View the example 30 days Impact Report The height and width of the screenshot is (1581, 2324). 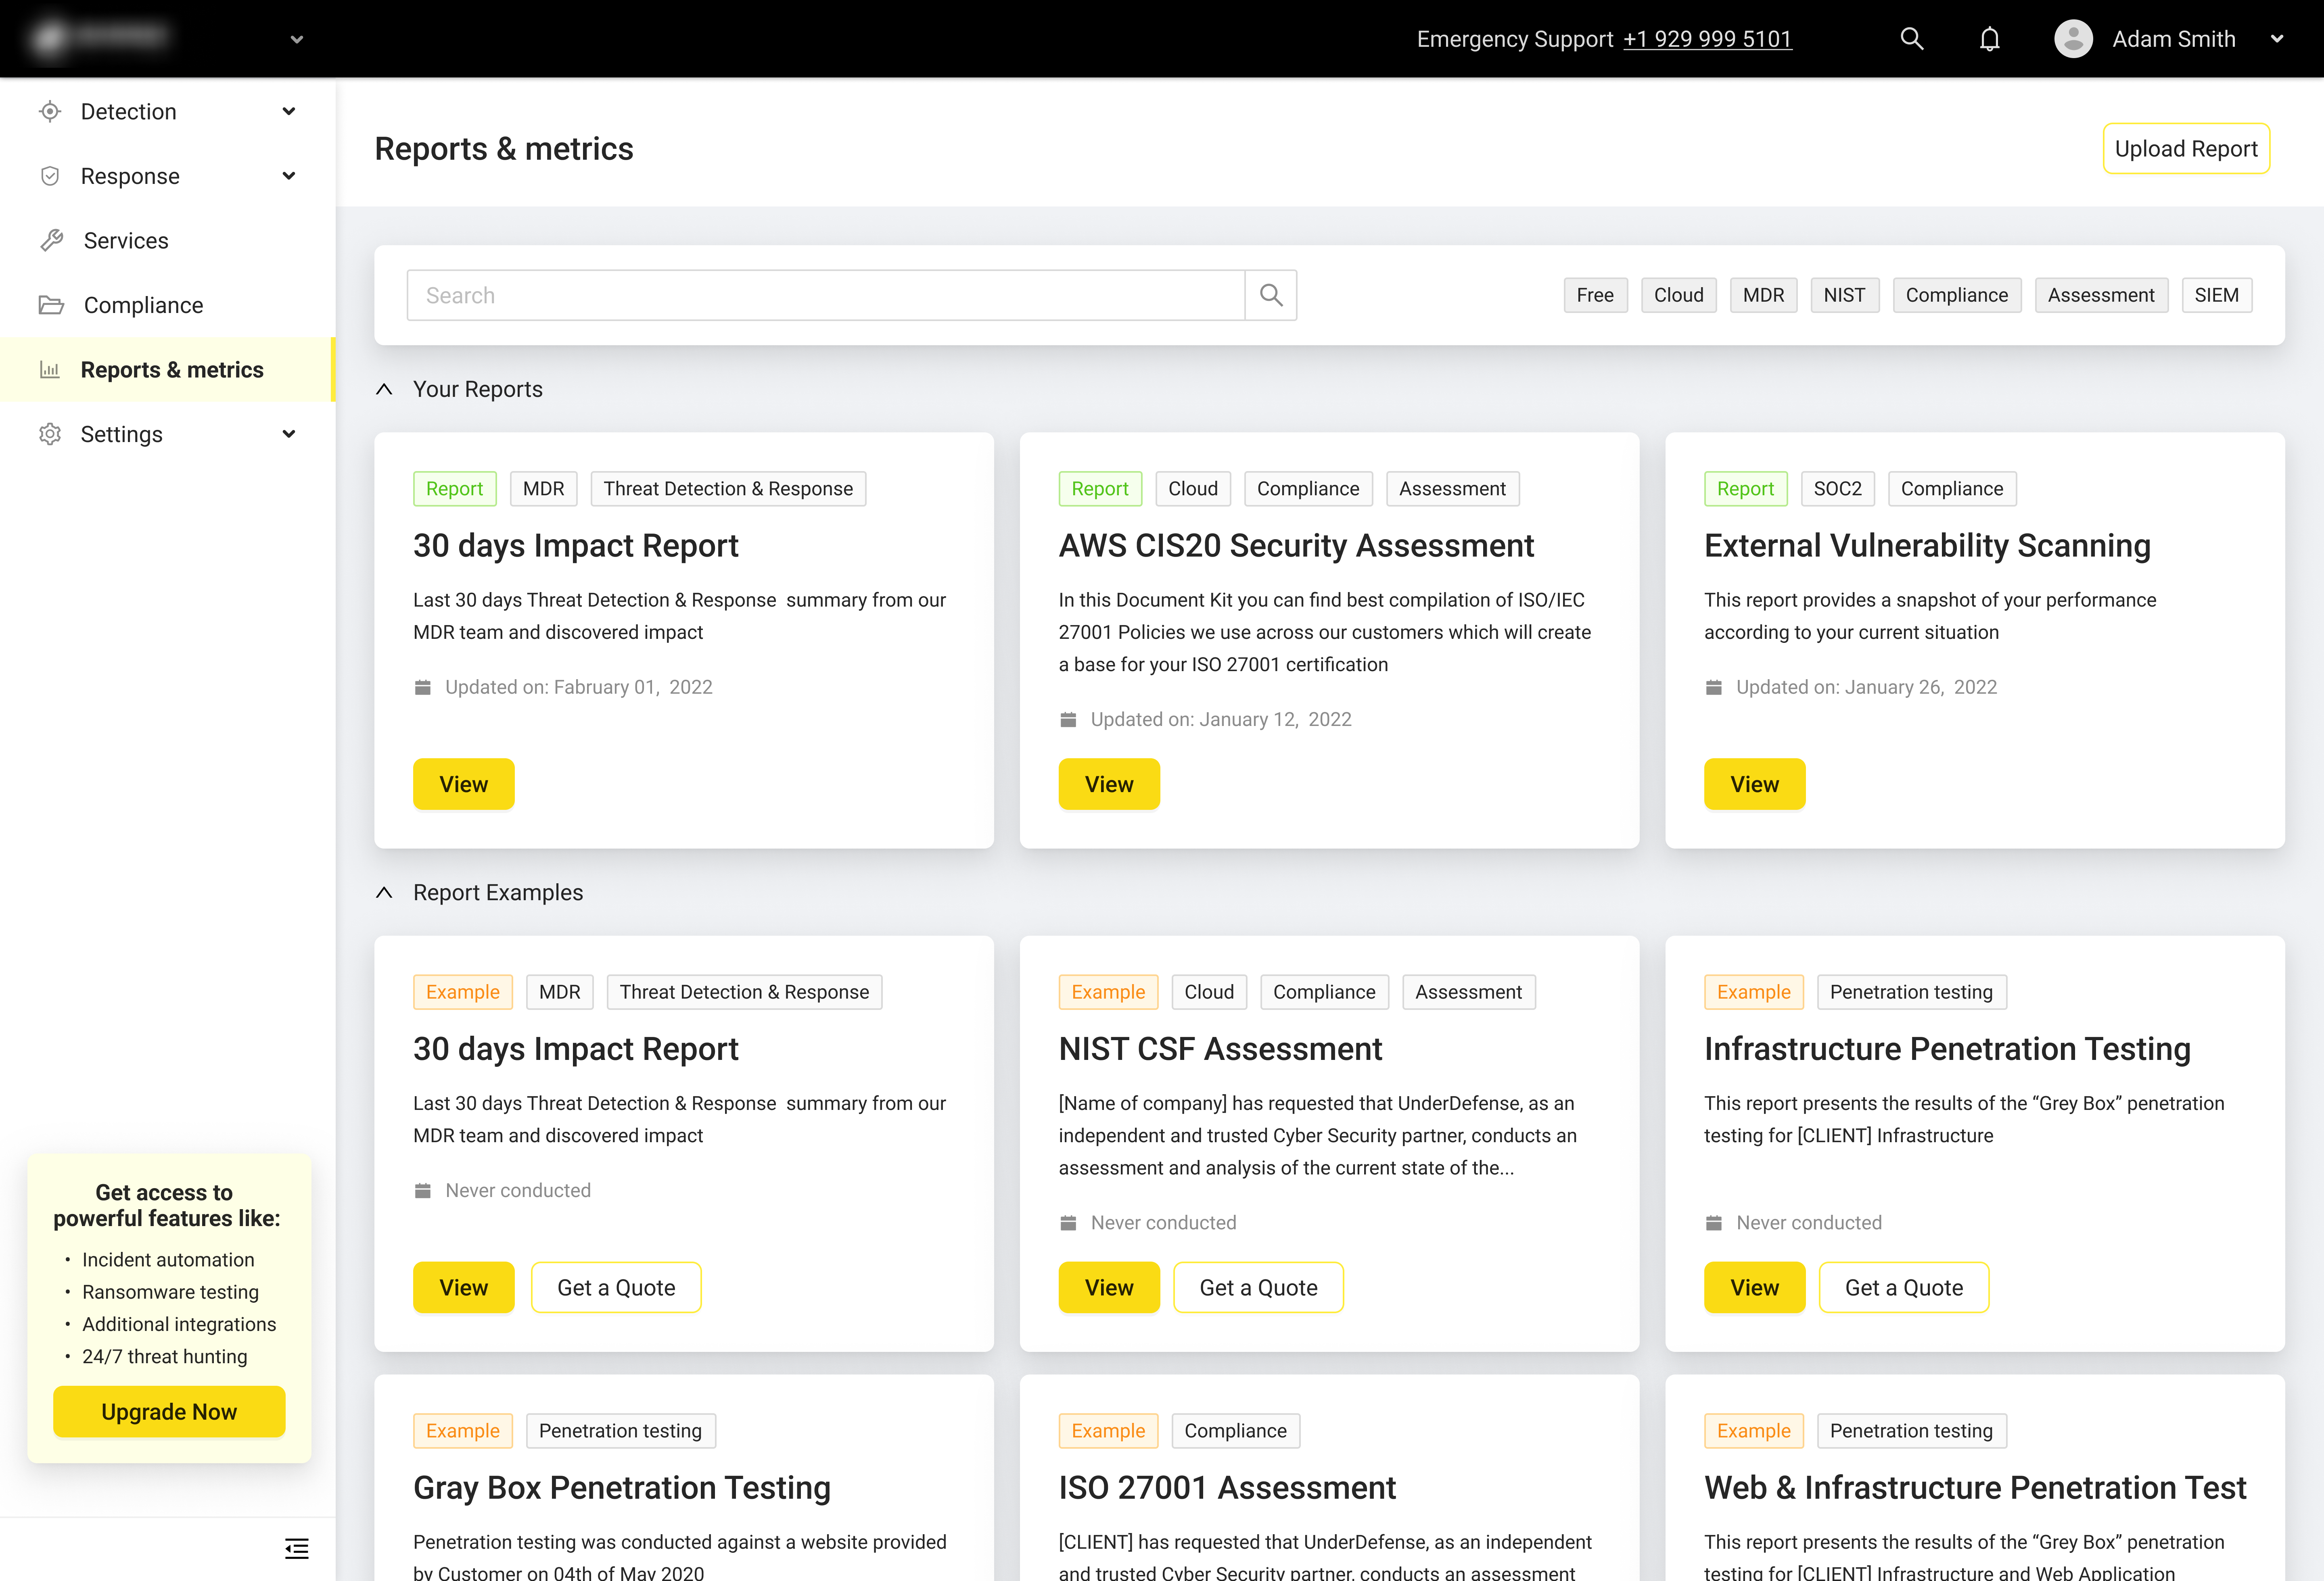pyautogui.click(x=463, y=1287)
